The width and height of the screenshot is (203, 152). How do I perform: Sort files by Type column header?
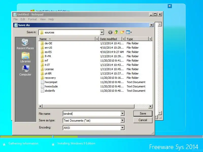137,39
